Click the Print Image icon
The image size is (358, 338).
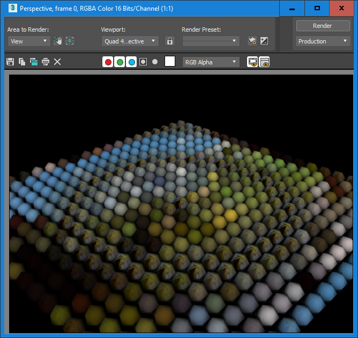coord(46,62)
